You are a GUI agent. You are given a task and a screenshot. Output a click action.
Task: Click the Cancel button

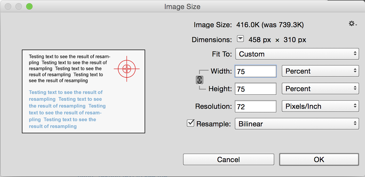229,159
